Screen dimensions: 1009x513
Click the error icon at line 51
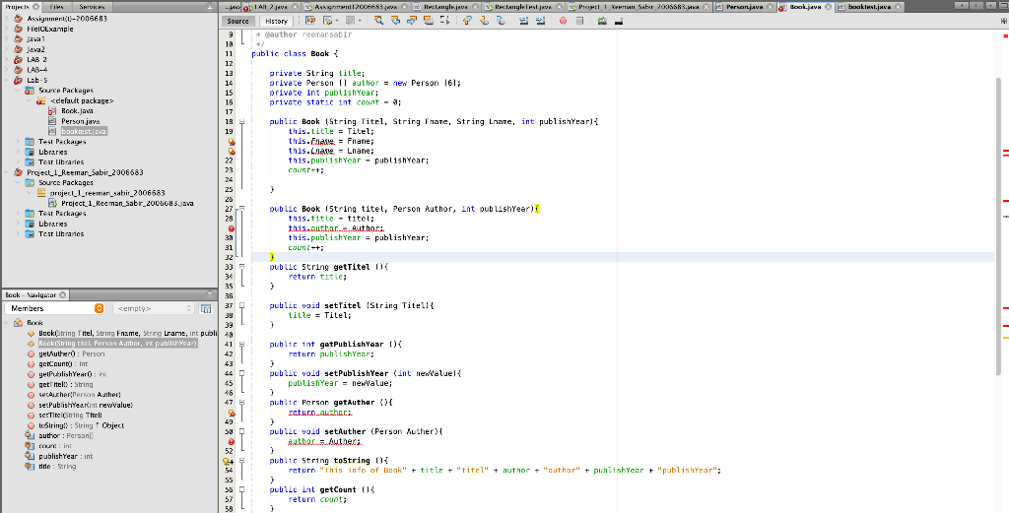tap(232, 442)
